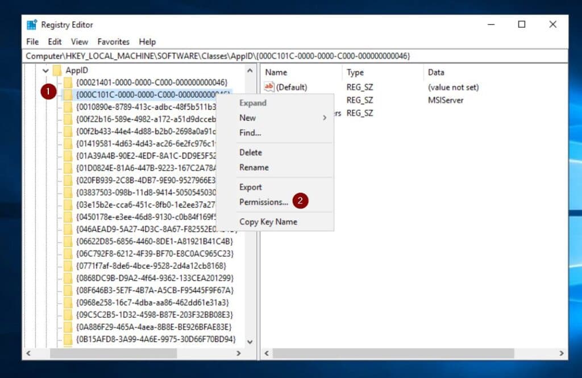The width and height of the screenshot is (582, 378).
Task: Click folder icon of {09C5C2B5-1D32-4598 key
Action: (68, 315)
